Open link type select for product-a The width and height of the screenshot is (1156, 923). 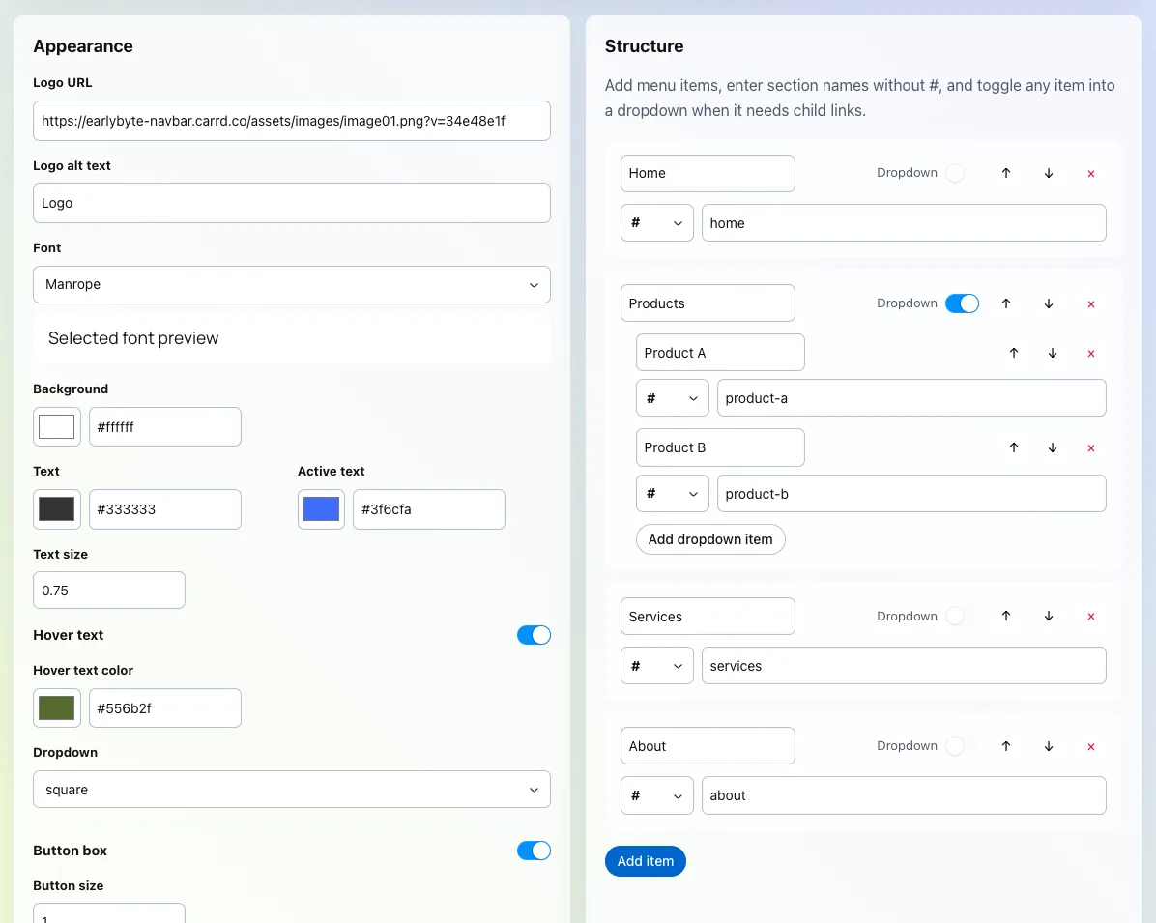point(673,398)
